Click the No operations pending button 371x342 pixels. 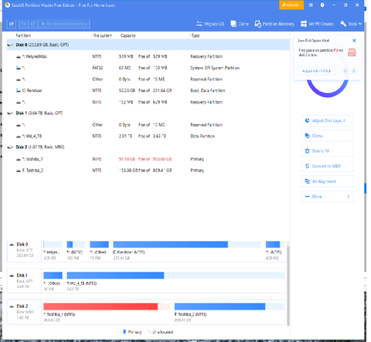64,24
